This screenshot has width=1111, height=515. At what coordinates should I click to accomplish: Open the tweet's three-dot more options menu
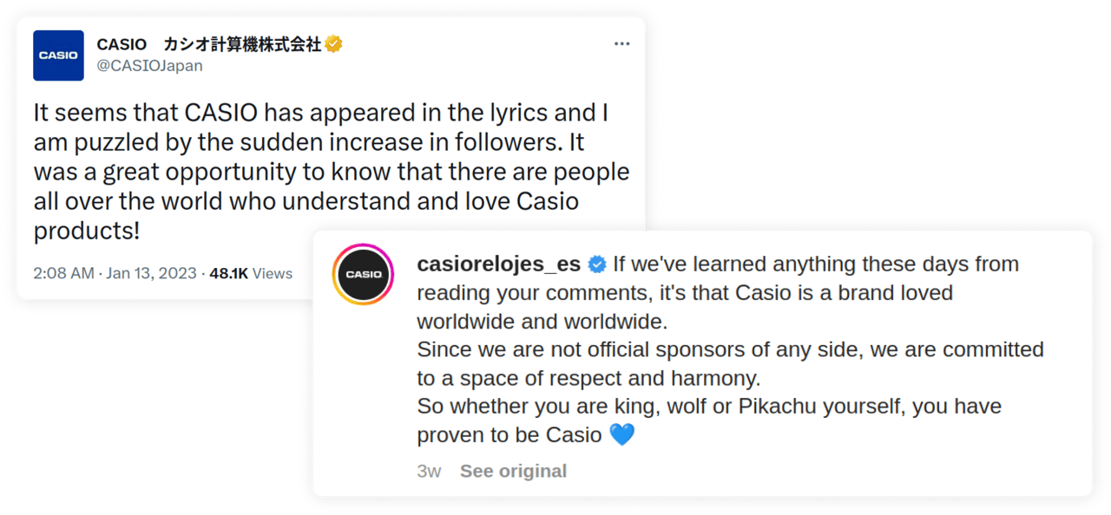click(x=621, y=44)
